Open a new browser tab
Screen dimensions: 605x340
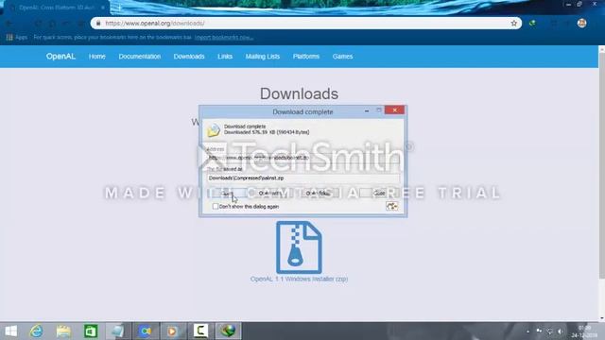tap(119, 8)
